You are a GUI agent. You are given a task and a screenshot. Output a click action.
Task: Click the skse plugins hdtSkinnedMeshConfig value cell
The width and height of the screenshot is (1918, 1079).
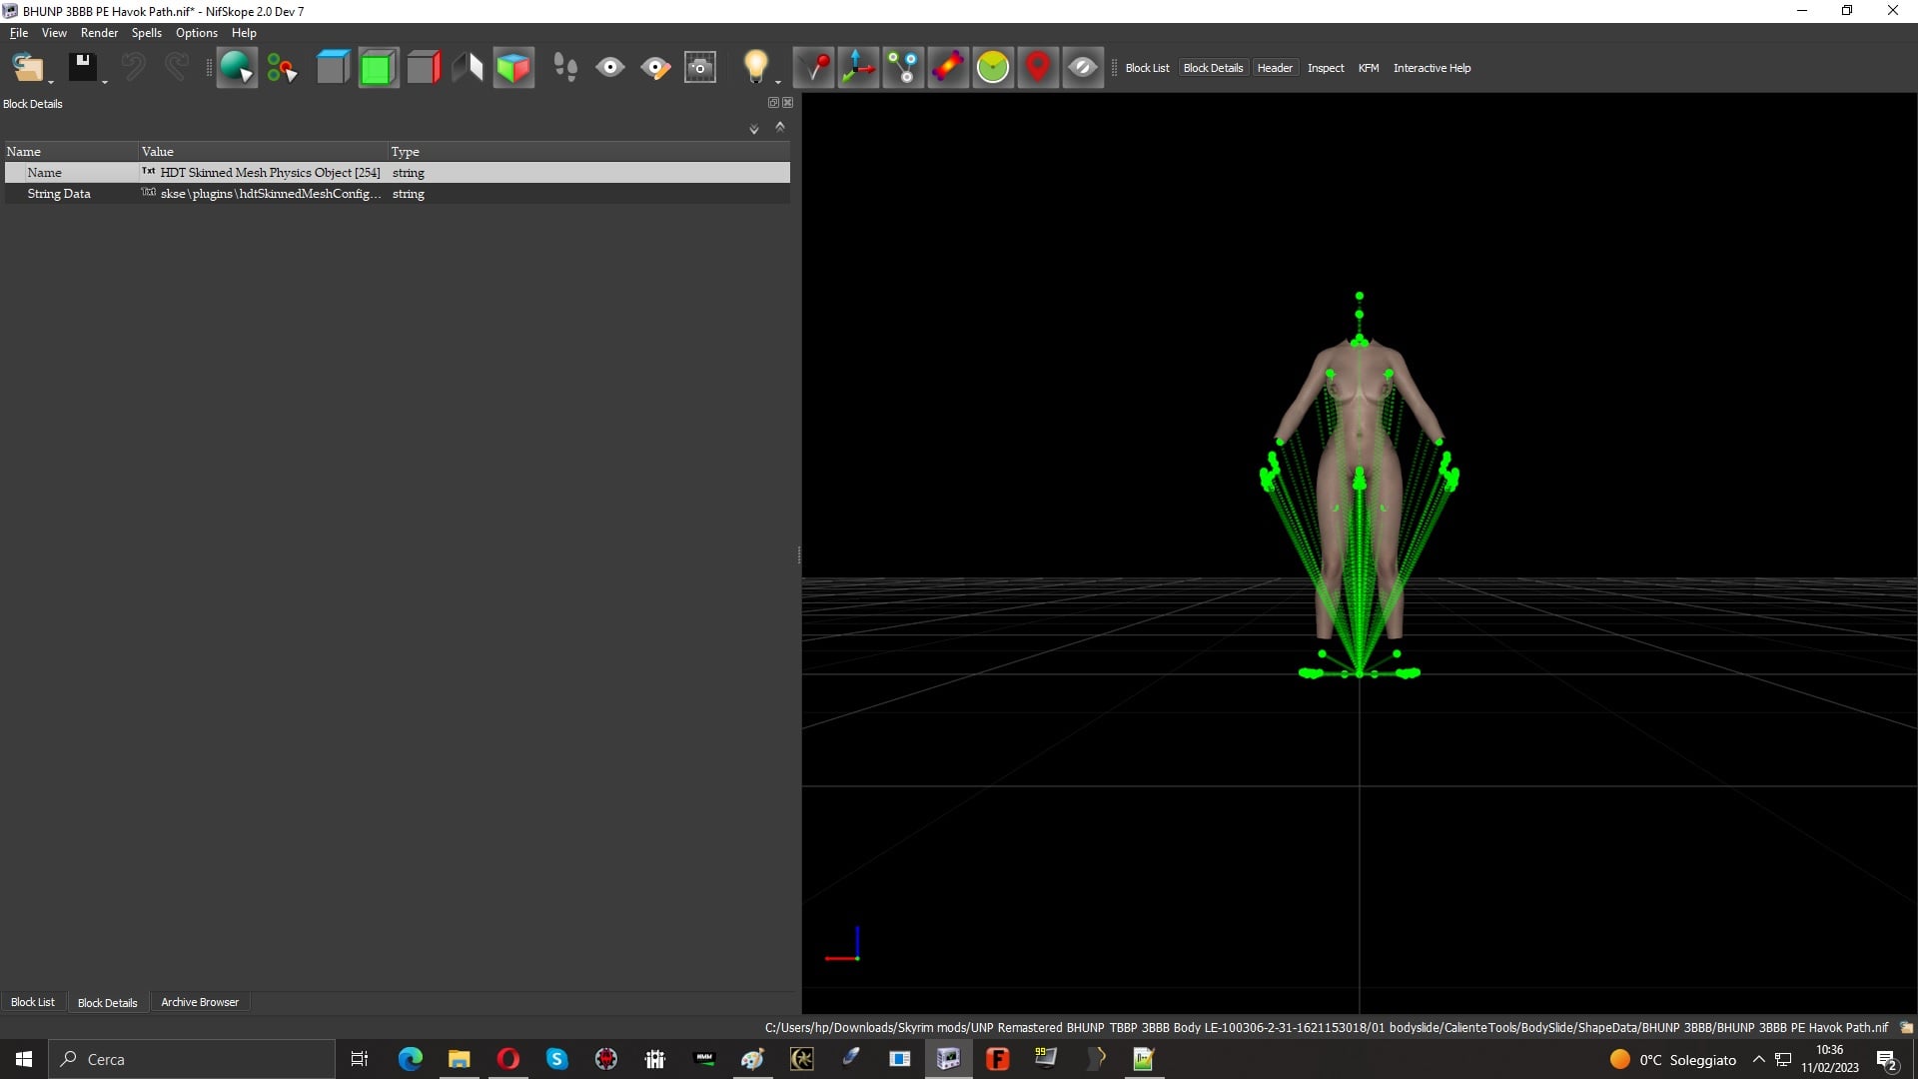click(x=263, y=194)
